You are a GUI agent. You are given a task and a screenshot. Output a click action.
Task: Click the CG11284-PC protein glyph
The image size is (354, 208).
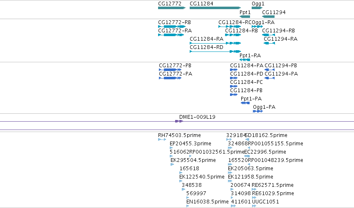[234, 86]
